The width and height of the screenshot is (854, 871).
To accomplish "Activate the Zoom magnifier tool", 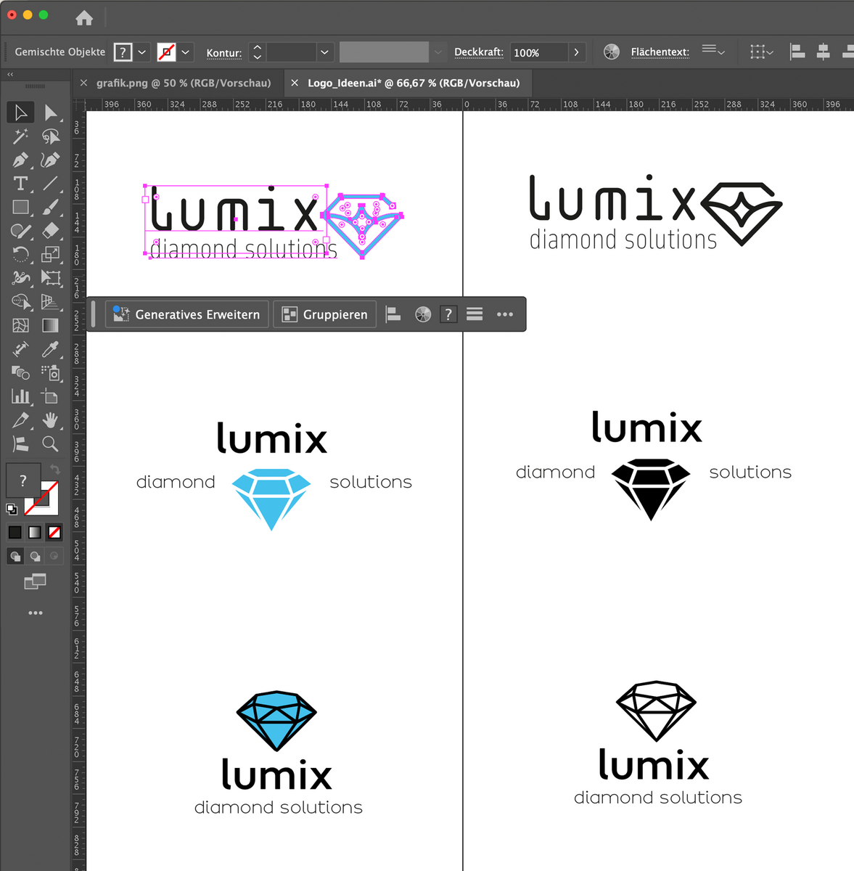I will coord(50,443).
